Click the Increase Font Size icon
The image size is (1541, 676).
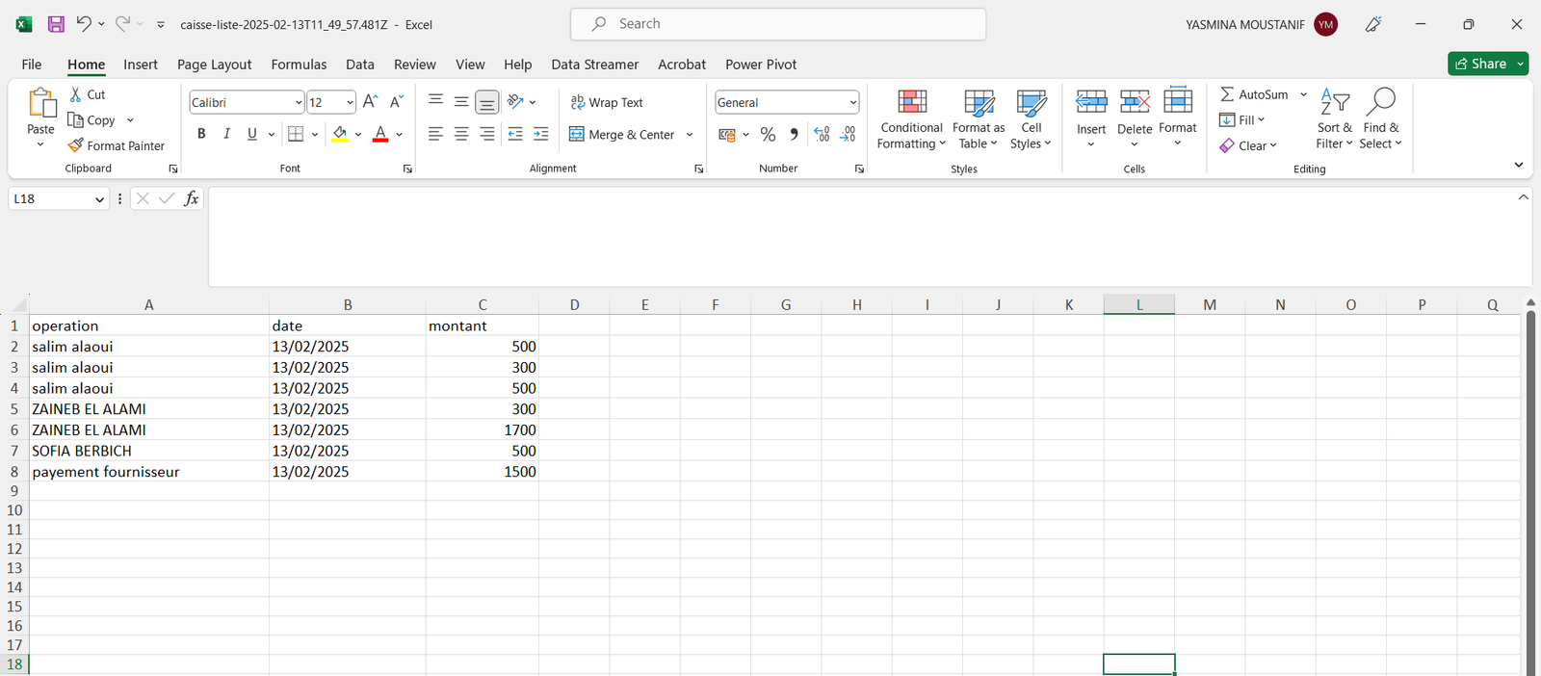point(370,102)
